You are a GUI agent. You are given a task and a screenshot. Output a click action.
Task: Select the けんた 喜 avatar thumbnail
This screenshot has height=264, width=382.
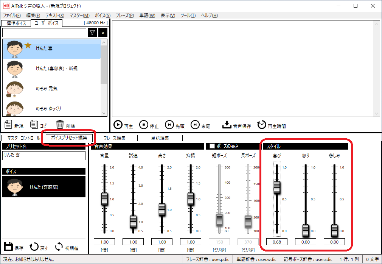pos(15,49)
